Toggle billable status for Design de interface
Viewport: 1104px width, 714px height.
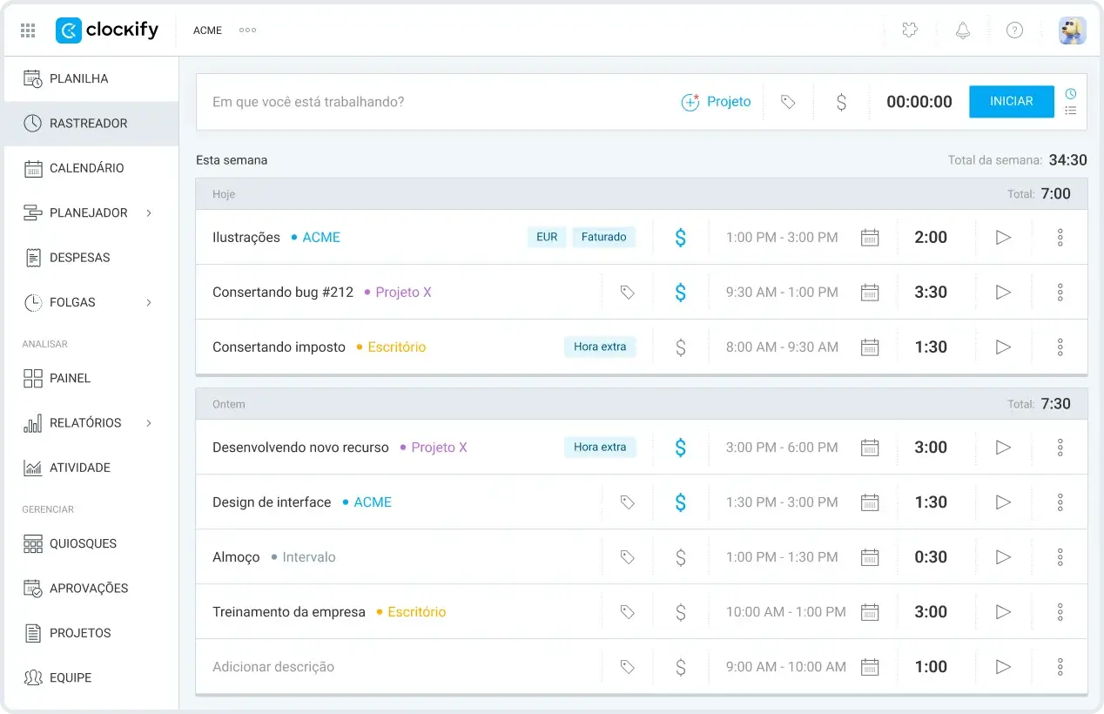(x=681, y=502)
